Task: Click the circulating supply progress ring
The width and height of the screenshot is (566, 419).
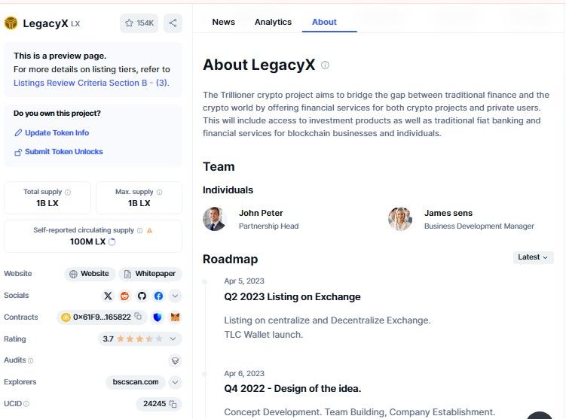Action: [112, 241]
